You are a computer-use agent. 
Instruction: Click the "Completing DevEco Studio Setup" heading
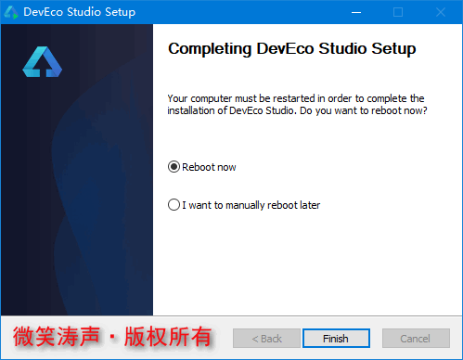(292, 49)
